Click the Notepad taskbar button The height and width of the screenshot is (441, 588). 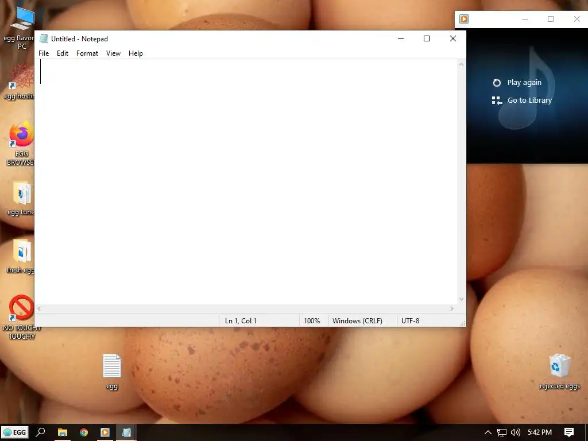tap(126, 432)
